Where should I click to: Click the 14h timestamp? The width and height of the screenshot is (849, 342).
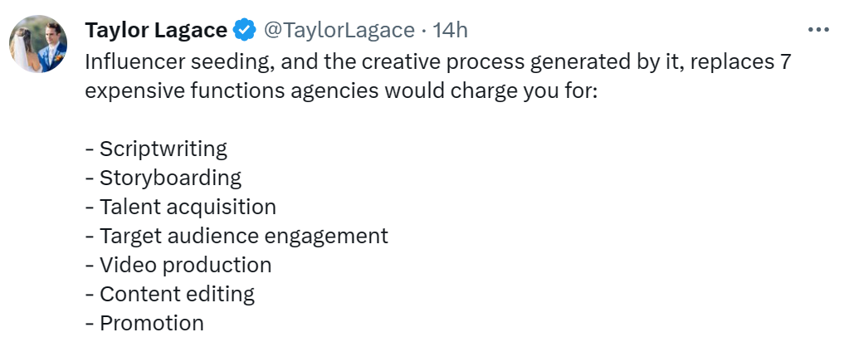(451, 31)
